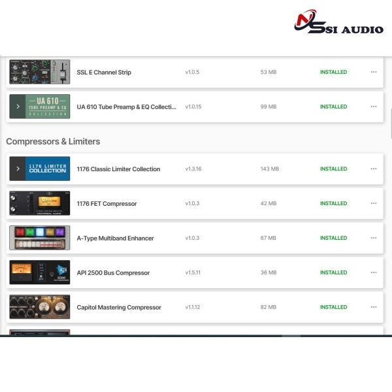This screenshot has height=392, width=392.
Task: Click the Capitol Mastering Compressor thumbnail
Action: point(40,307)
